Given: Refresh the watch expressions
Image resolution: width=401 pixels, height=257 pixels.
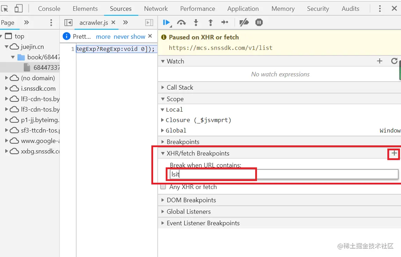Looking at the screenshot, I should (x=394, y=61).
